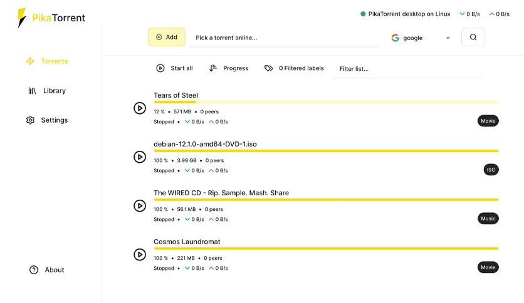524x303 pixels.
Task: Click the debian-12.1.0-amd64-DVD-1.iso title
Action: [205, 144]
